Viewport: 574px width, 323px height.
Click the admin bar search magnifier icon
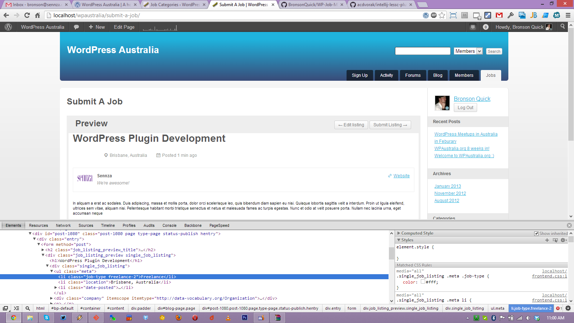tap(563, 27)
